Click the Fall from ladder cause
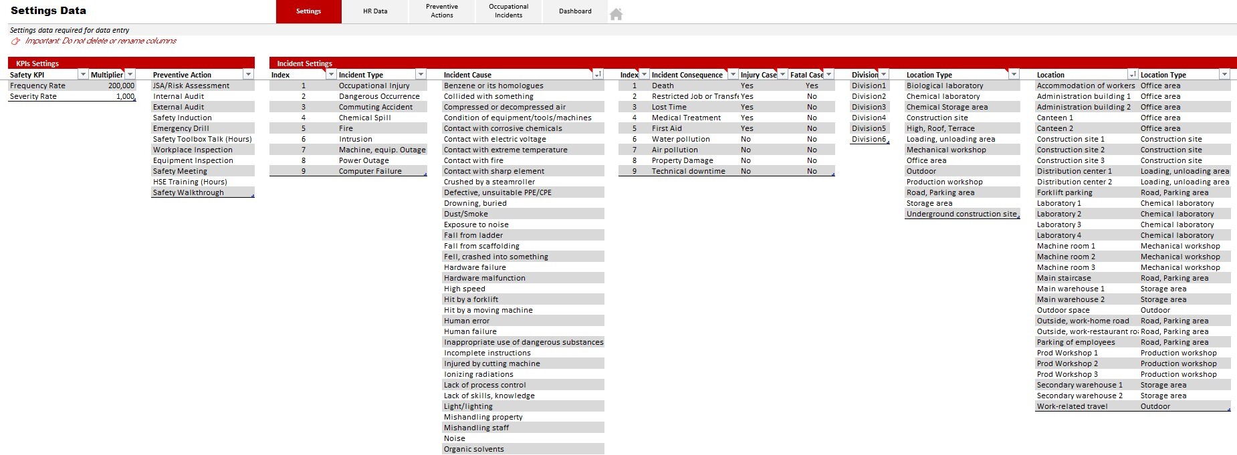Image resolution: width=1237 pixels, height=455 pixels. pos(523,235)
